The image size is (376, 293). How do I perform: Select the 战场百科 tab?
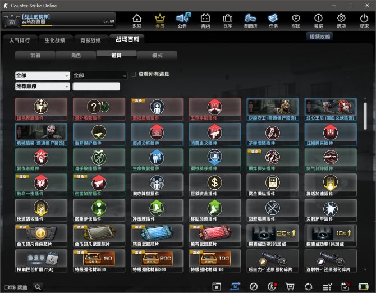click(x=127, y=39)
